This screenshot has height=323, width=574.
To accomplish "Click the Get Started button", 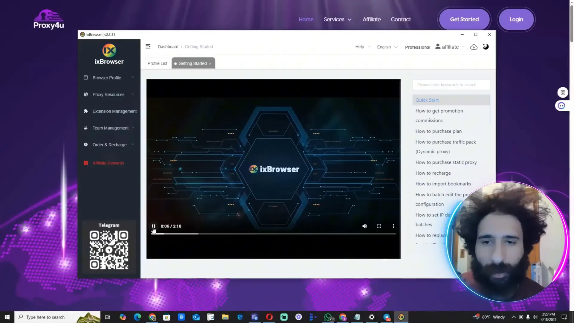I will [x=464, y=19].
